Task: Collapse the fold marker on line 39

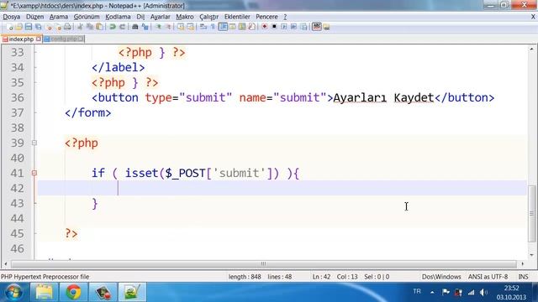Action: (x=34, y=143)
